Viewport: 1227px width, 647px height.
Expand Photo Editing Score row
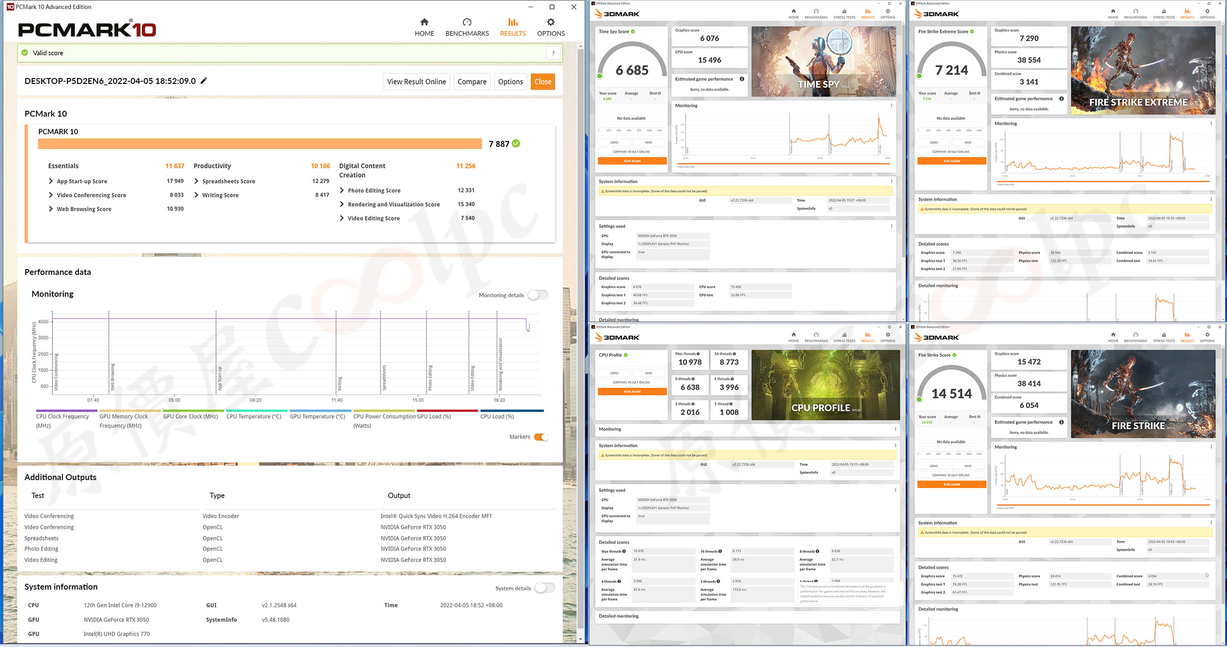[x=342, y=190]
